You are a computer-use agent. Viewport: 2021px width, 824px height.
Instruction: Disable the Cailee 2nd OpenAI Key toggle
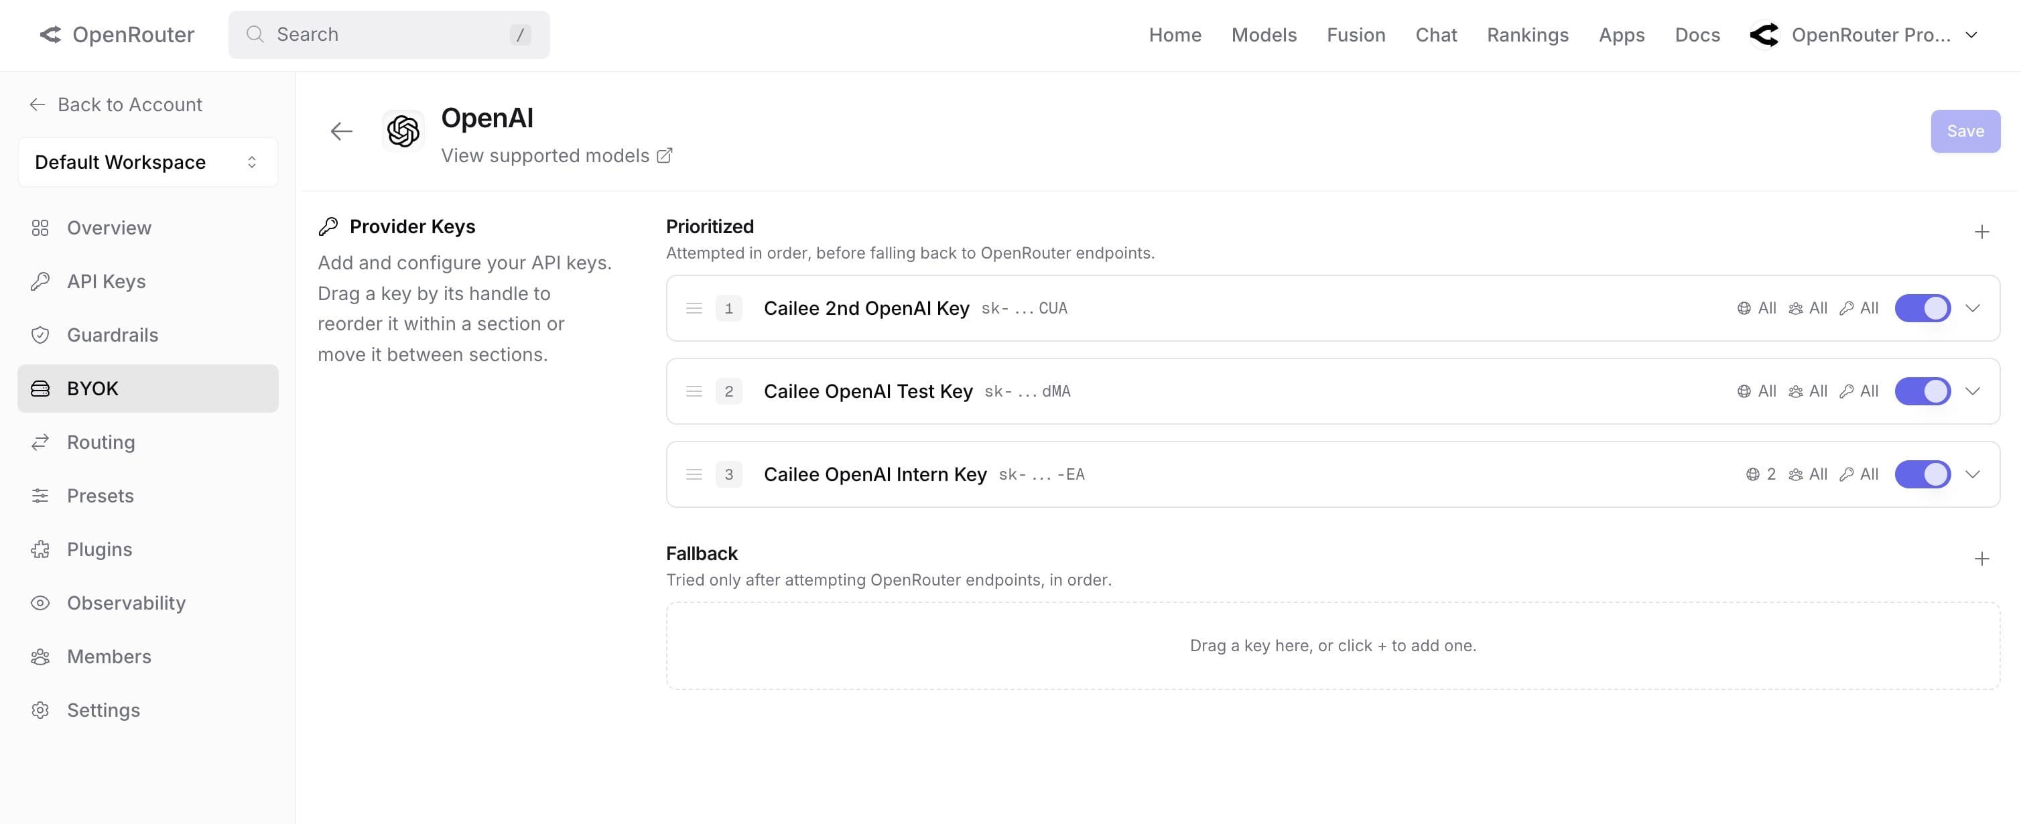pos(1922,308)
